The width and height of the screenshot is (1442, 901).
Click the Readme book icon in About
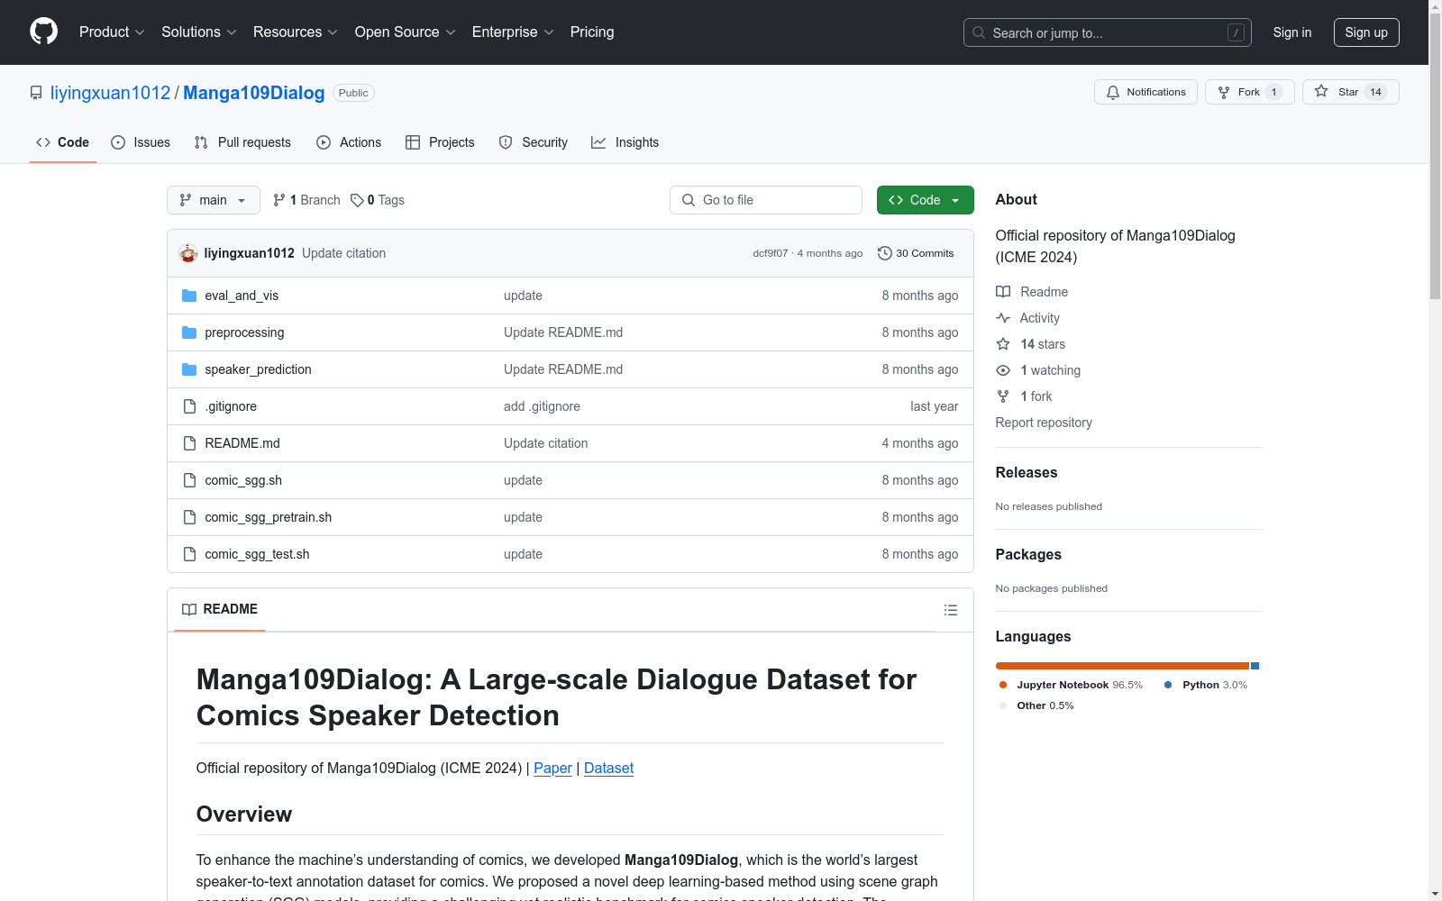(x=1003, y=292)
